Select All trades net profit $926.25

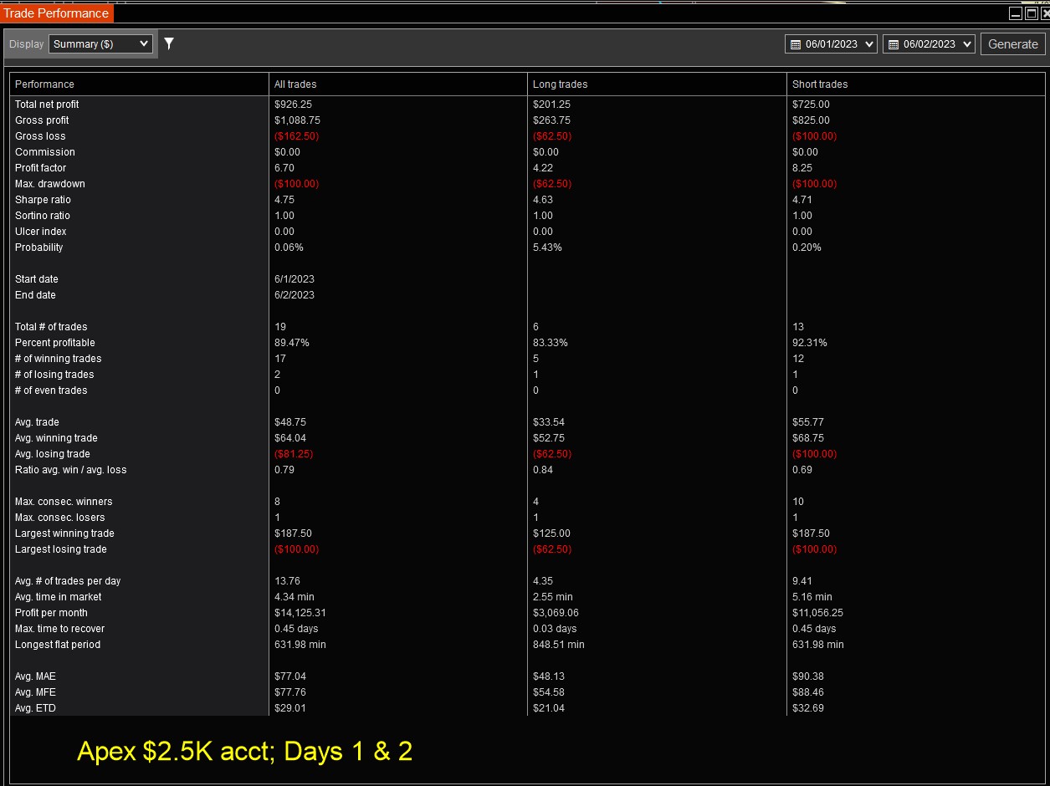pos(293,105)
